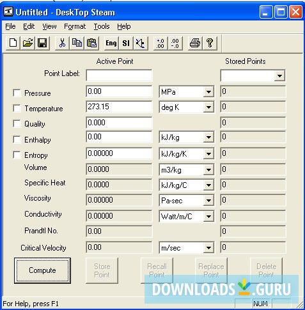Open help via the question mark icon

(x=210, y=43)
